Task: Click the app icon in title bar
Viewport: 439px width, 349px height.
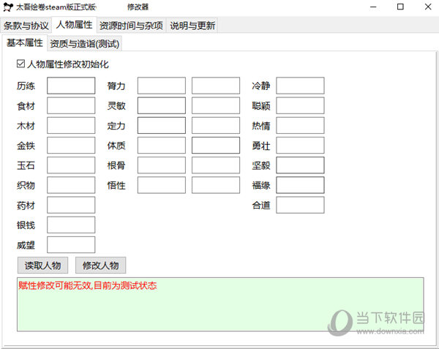Action: coord(8,7)
